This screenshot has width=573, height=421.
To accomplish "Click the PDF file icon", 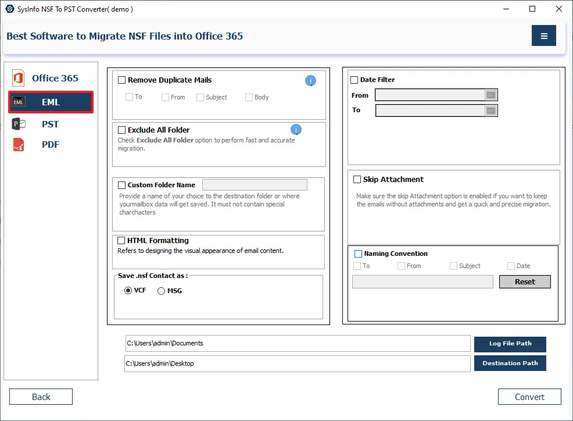I will 19,145.
